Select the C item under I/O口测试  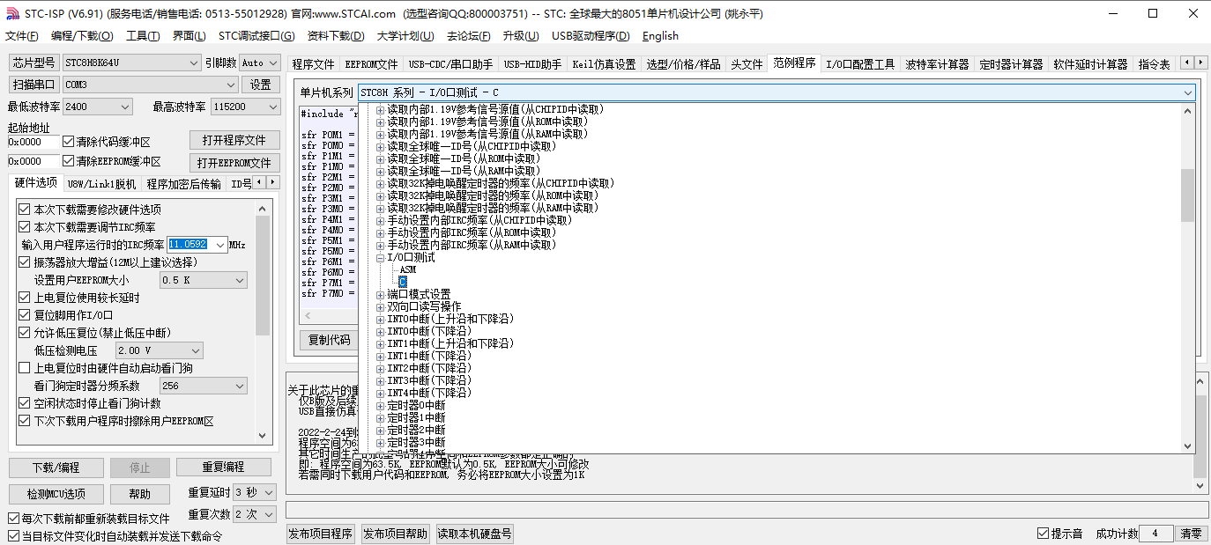click(x=403, y=282)
